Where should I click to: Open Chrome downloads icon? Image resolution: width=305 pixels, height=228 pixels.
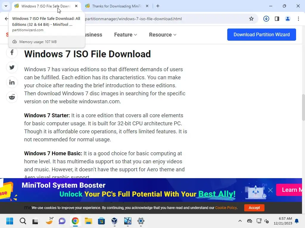tap(266, 19)
